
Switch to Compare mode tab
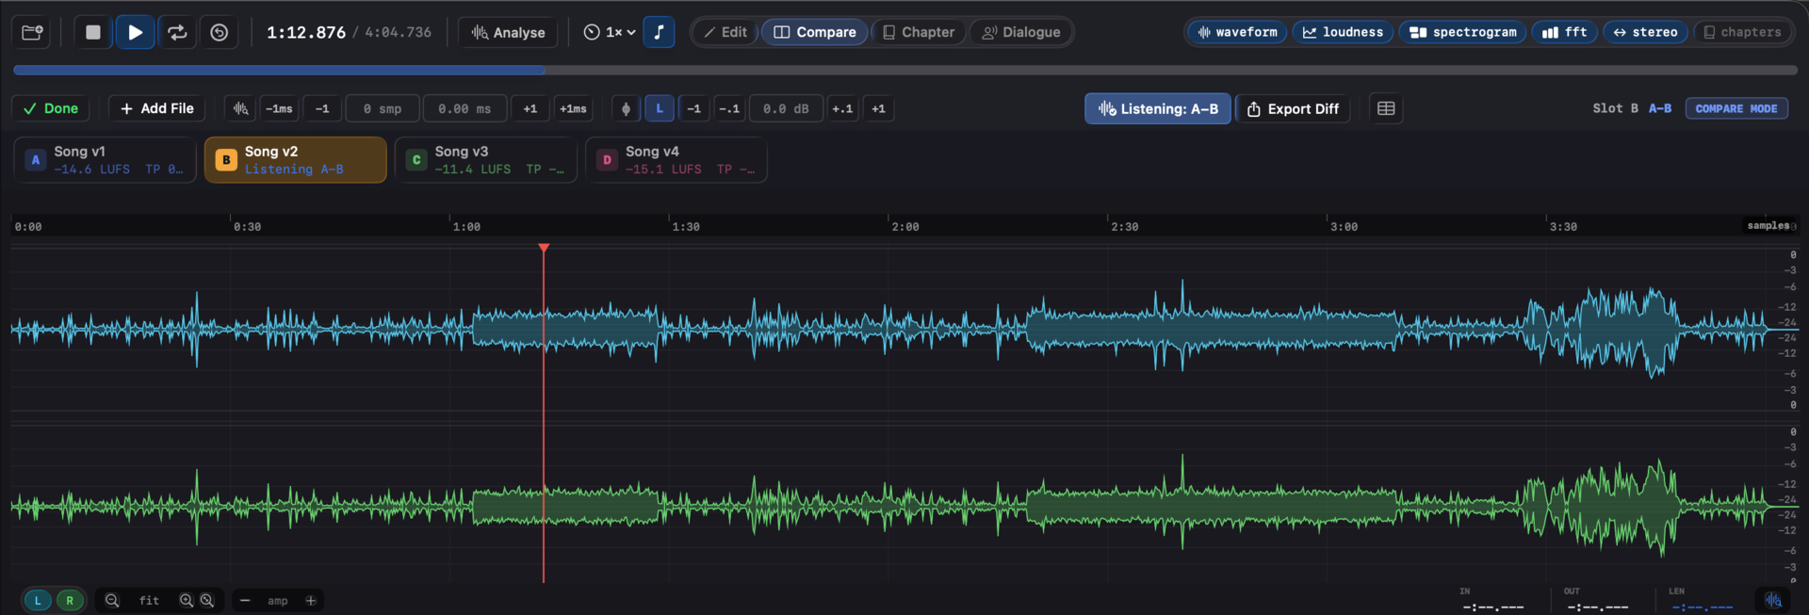pos(815,32)
